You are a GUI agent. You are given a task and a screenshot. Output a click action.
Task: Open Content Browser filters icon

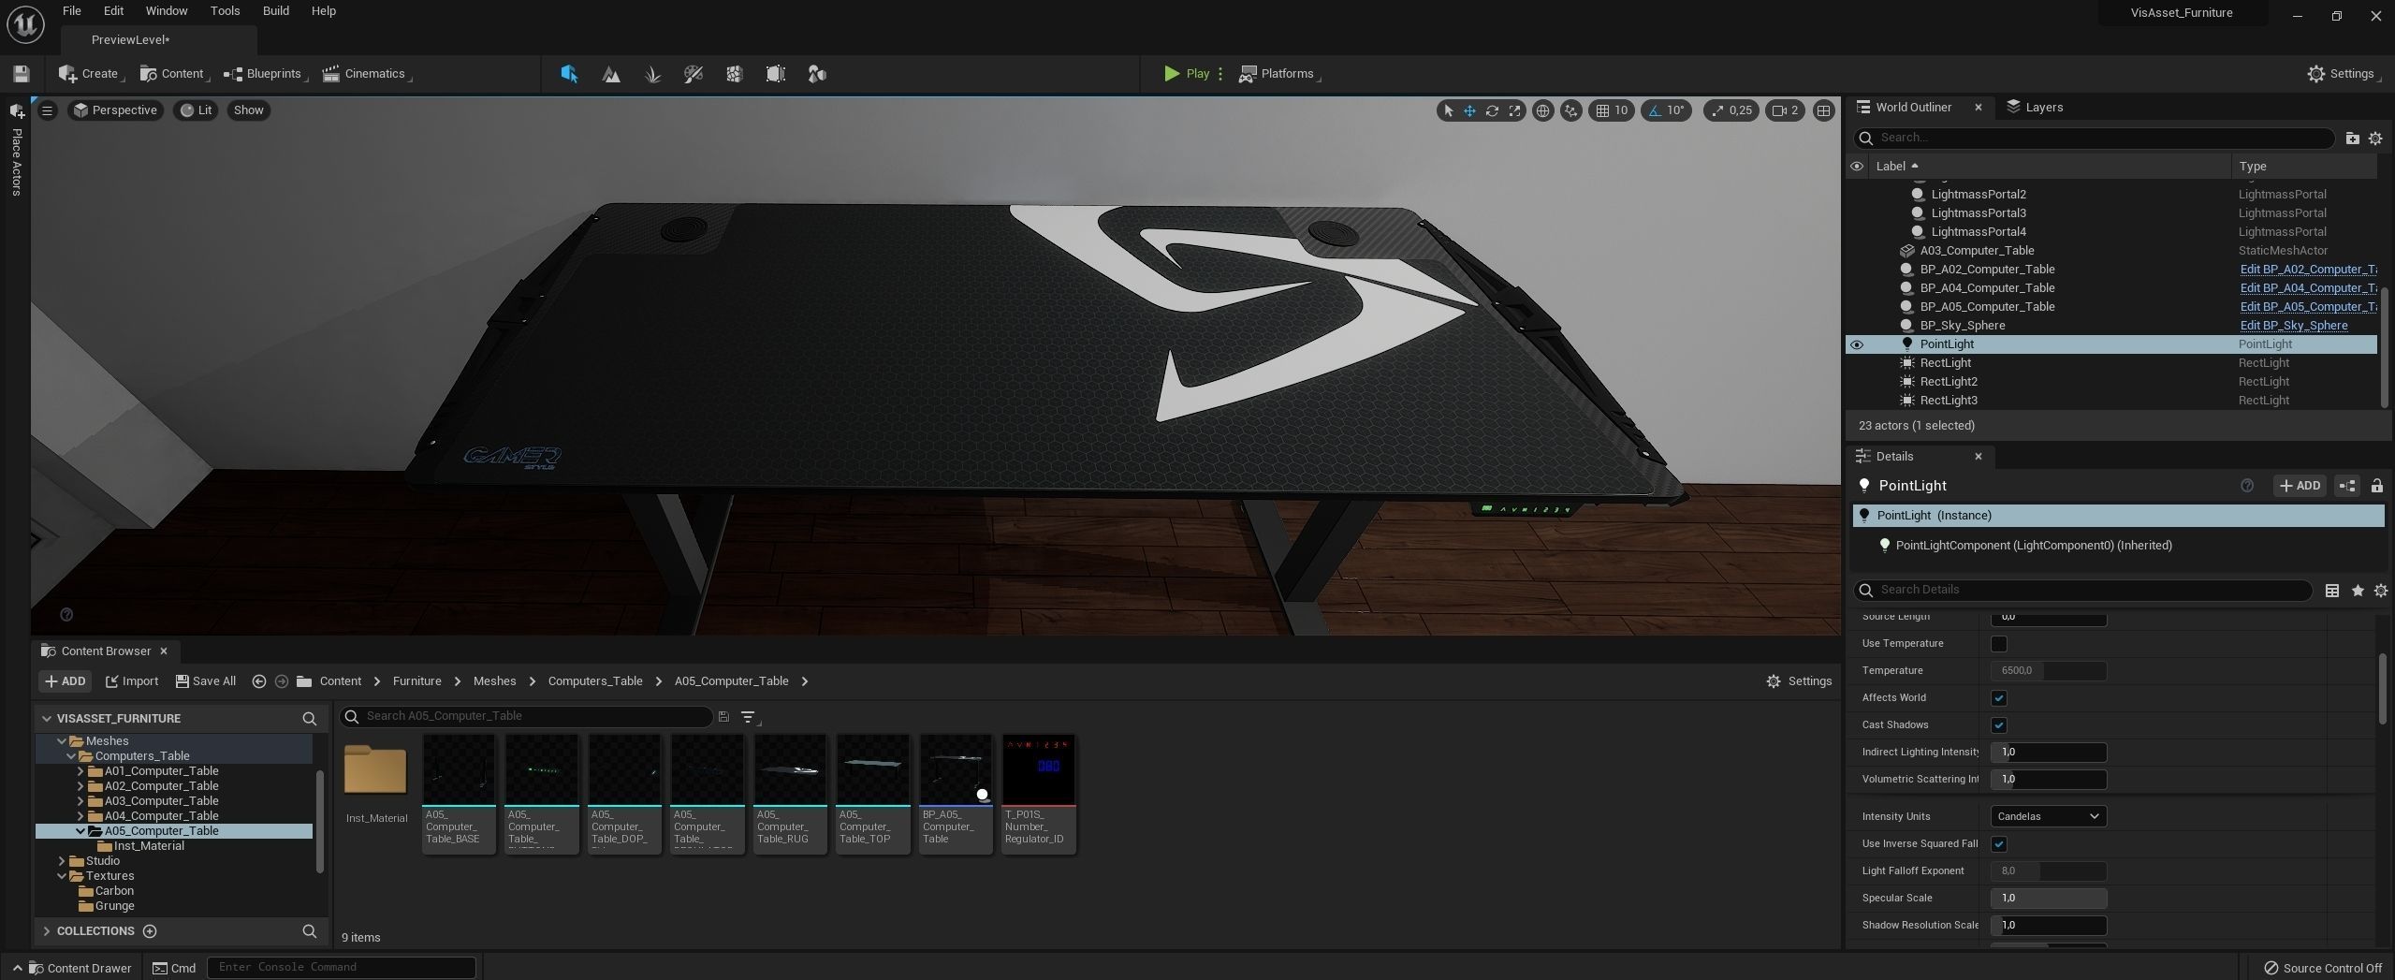coord(749,717)
